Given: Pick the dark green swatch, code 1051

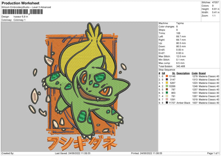Looking at the screenshot, I should pos(167,93).
